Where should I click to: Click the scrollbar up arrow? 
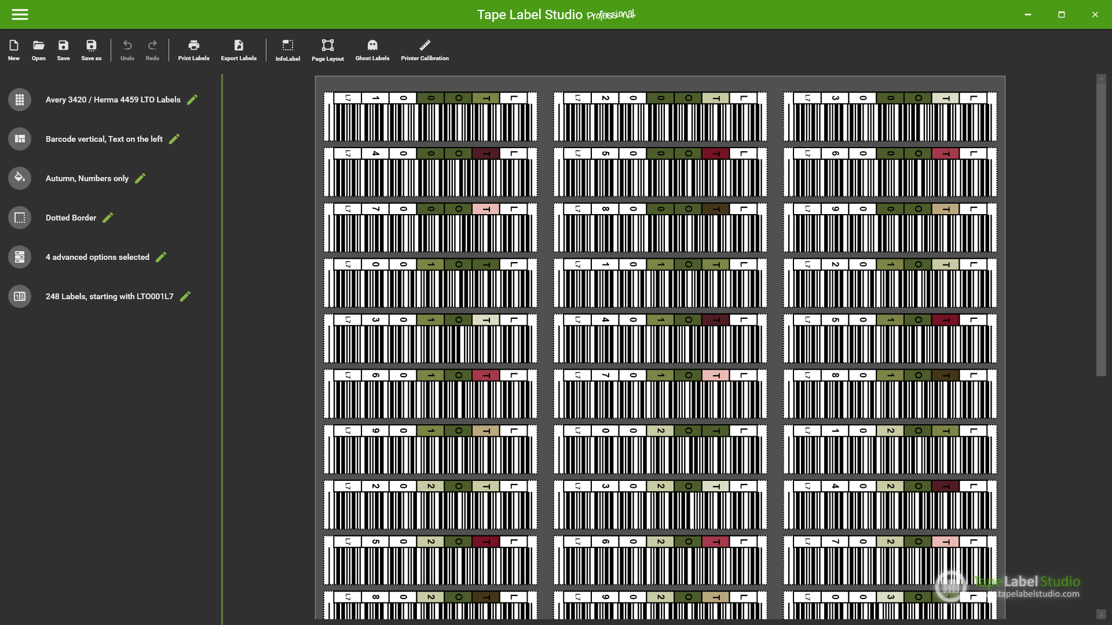tap(1101, 79)
